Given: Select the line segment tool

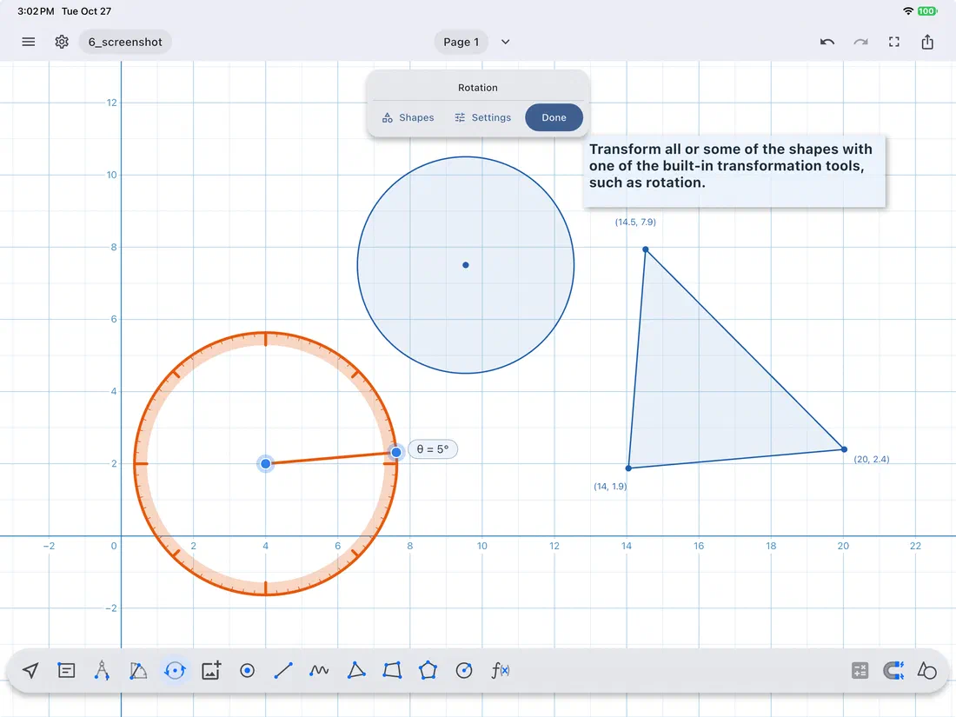Looking at the screenshot, I should point(283,671).
